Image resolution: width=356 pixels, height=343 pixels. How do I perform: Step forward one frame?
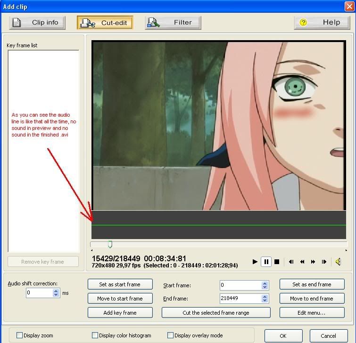(324, 262)
